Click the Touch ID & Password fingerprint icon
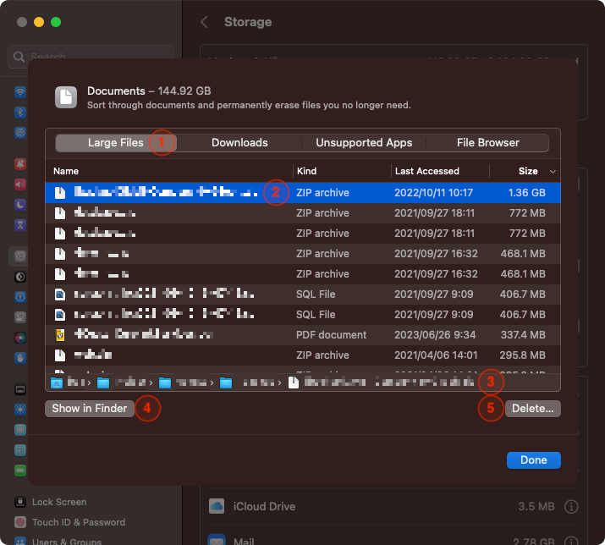The width and height of the screenshot is (605, 545). pos(20,522)
